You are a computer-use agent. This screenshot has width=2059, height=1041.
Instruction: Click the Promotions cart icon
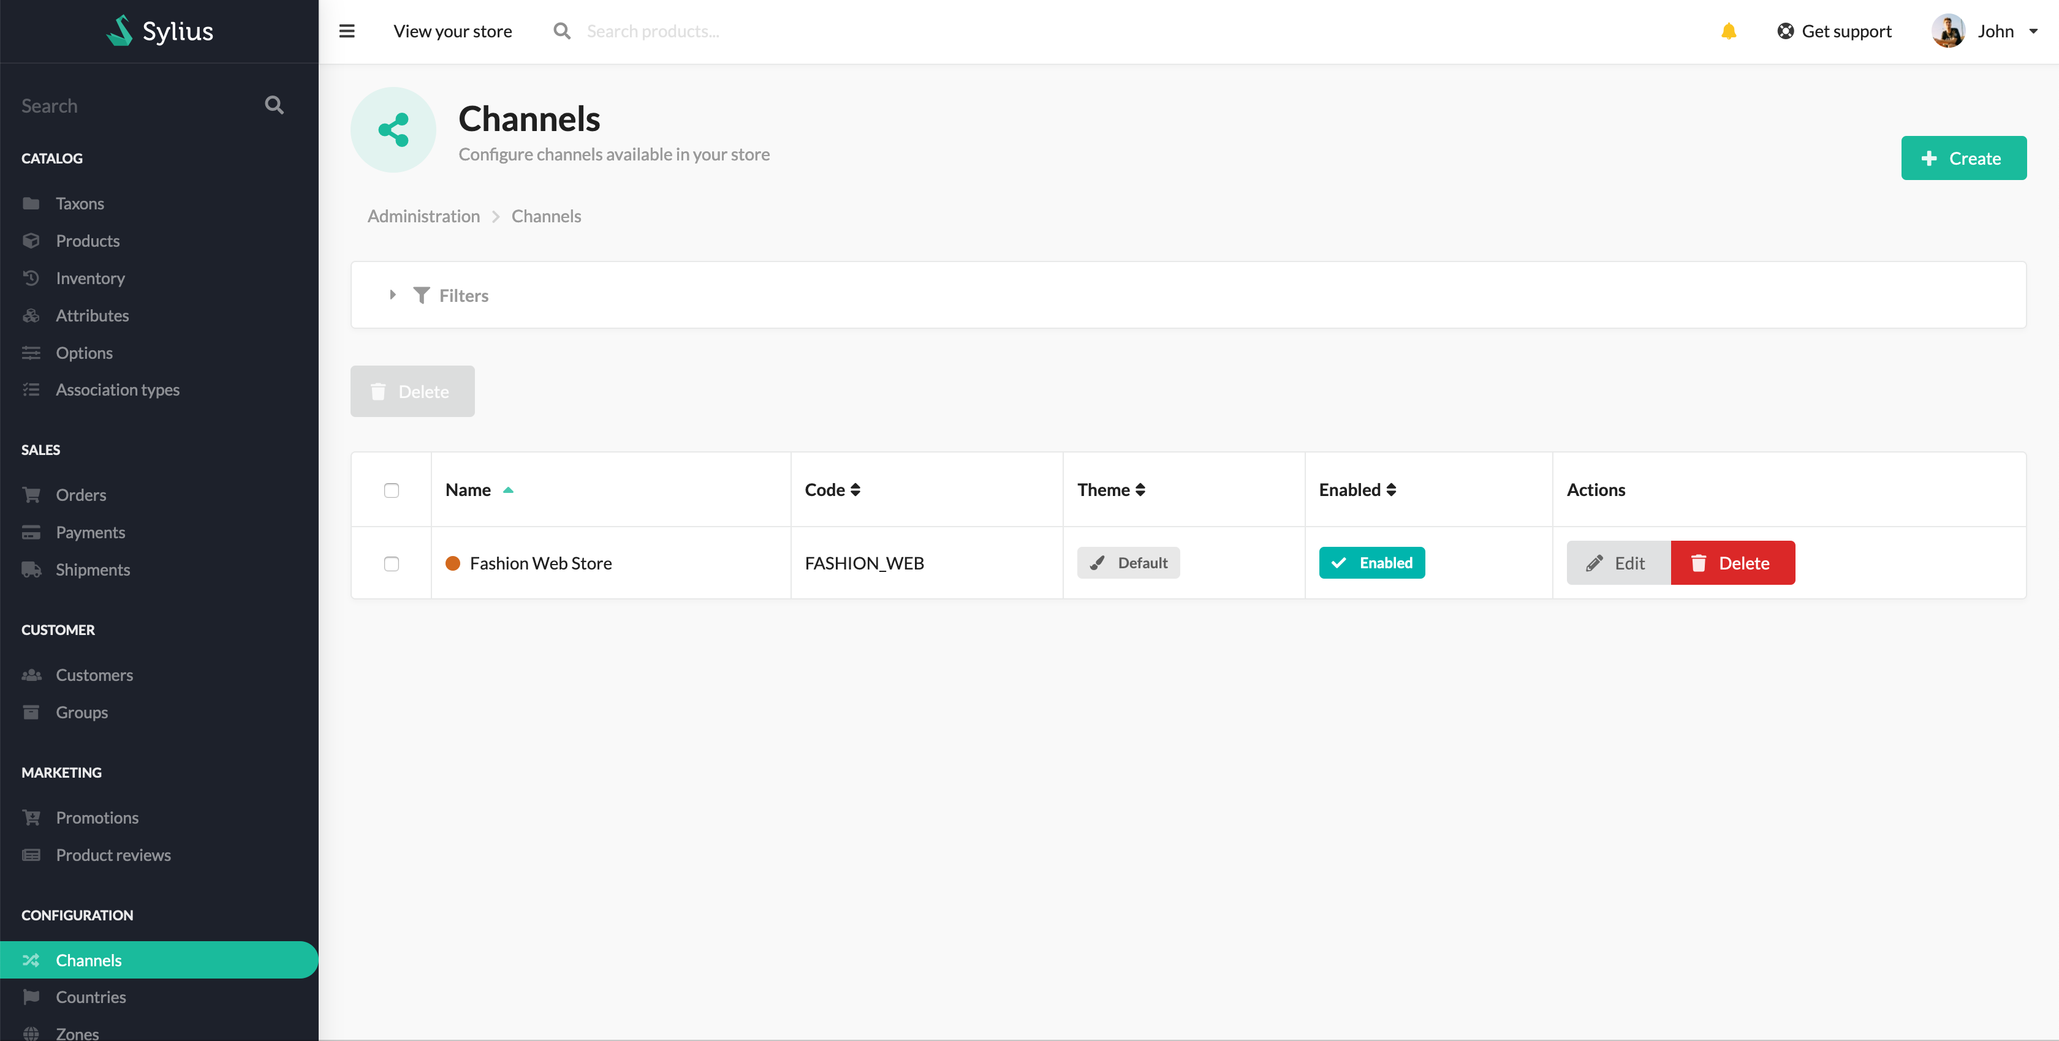[31, 817]
